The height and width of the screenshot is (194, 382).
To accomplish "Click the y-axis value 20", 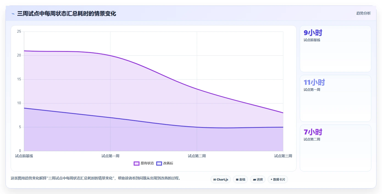I will (x=19, y=55).
